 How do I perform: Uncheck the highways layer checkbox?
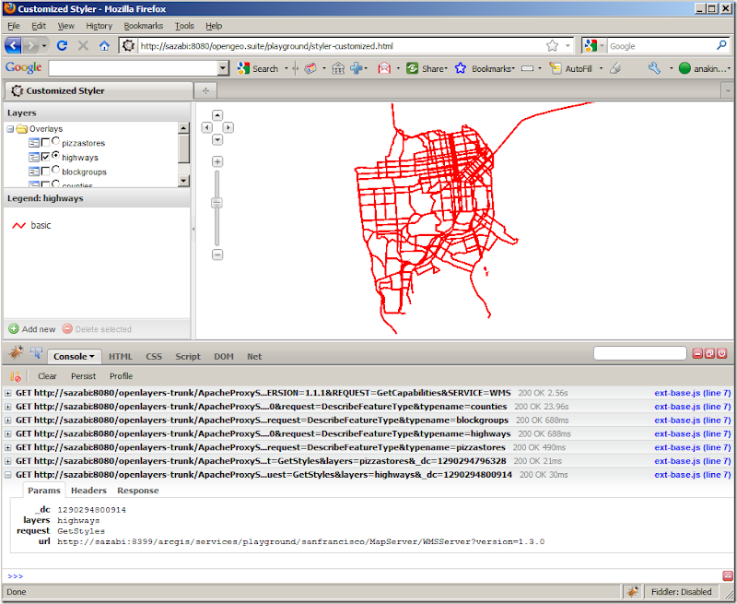(x=45, y=157)
